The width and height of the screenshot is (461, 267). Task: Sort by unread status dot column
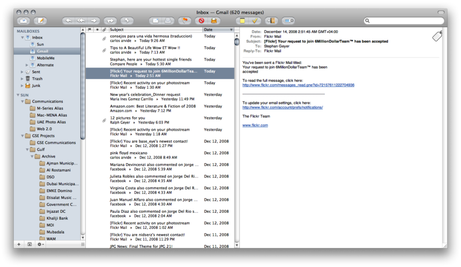point(97,29)
